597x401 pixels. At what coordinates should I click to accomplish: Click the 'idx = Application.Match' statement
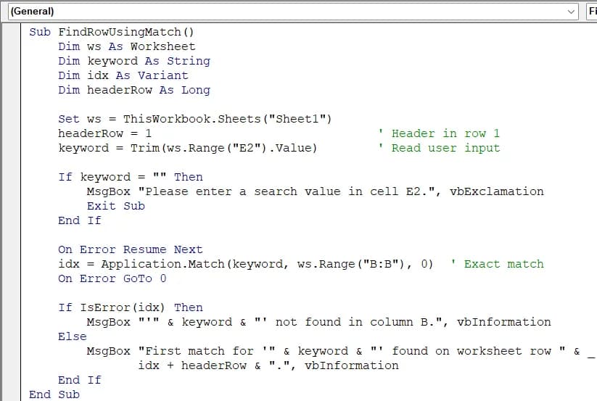(x=246, y=264)
